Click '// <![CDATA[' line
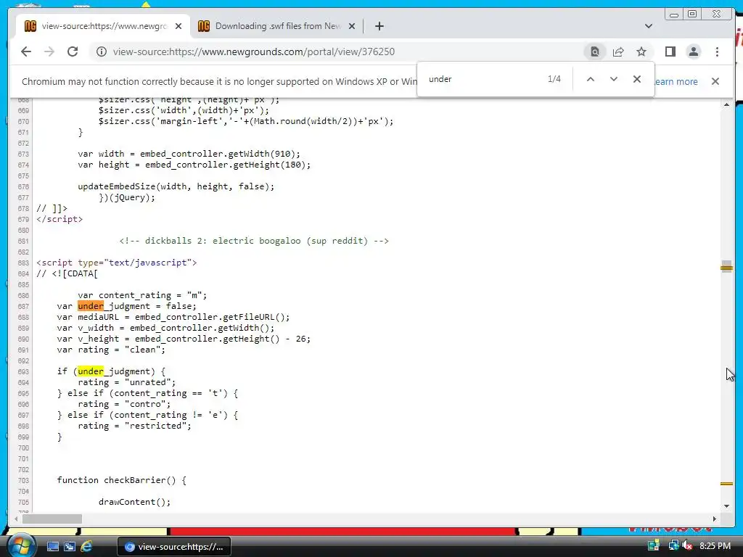The image size is (743, 557). pos(67,273)
